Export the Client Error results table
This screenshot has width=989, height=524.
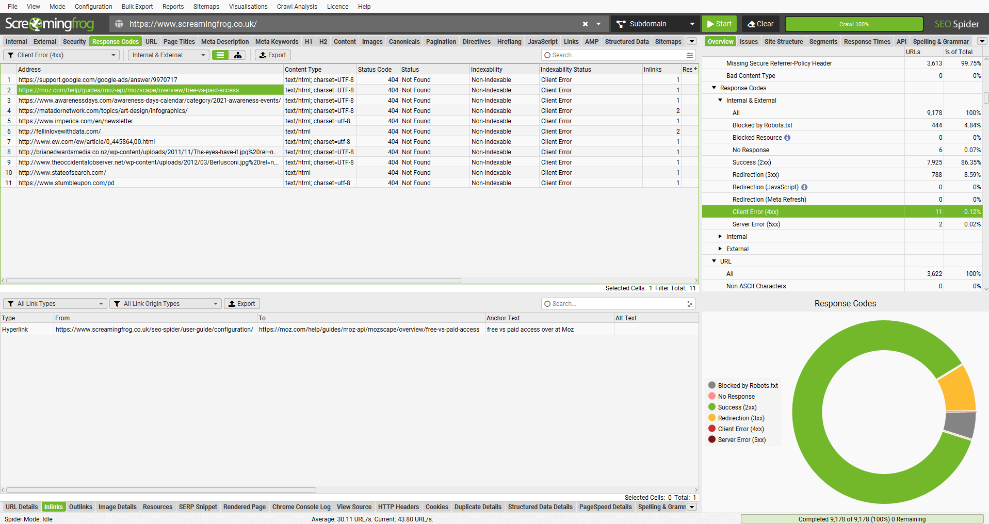(272, 55)
